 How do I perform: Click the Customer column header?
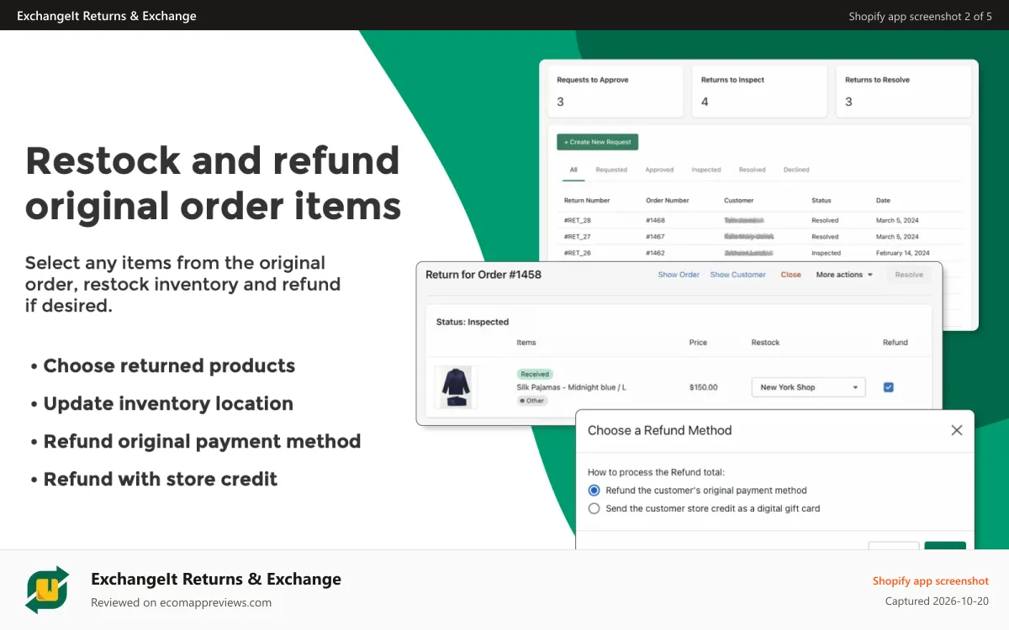[738, 201]
